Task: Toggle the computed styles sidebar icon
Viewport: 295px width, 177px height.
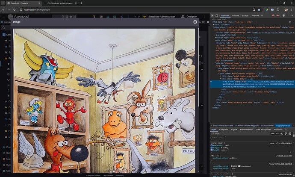Action: 290,133
